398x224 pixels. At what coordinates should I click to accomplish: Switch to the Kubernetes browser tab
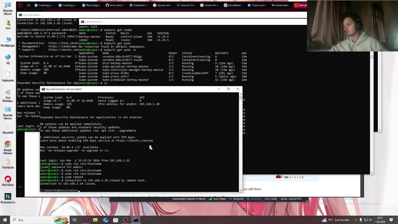tap(280, 5)
